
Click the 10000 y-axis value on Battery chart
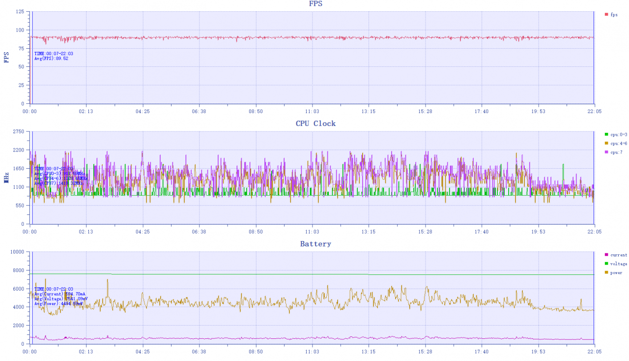pos(17,252)
